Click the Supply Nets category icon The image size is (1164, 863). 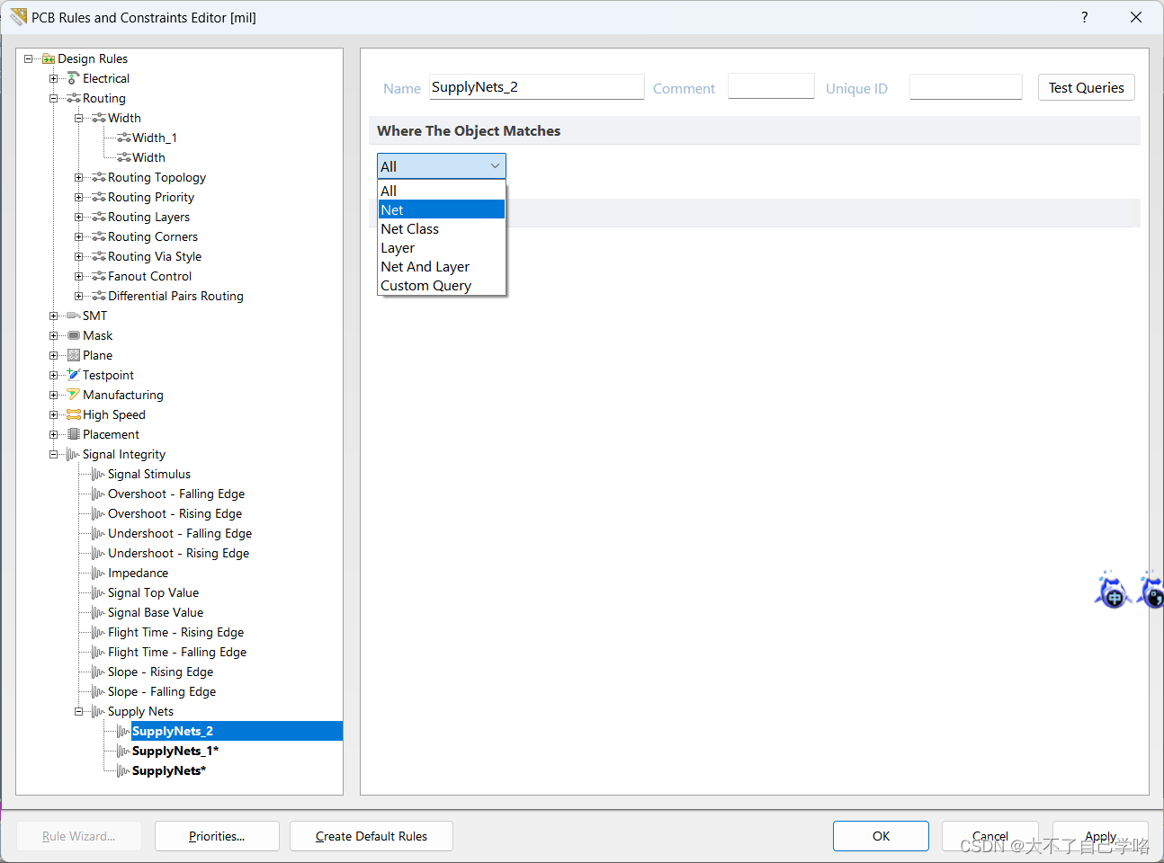tap(99, 711)
